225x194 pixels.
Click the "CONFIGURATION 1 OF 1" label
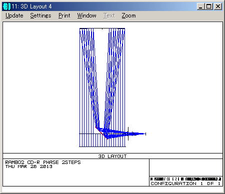(185, 183)
